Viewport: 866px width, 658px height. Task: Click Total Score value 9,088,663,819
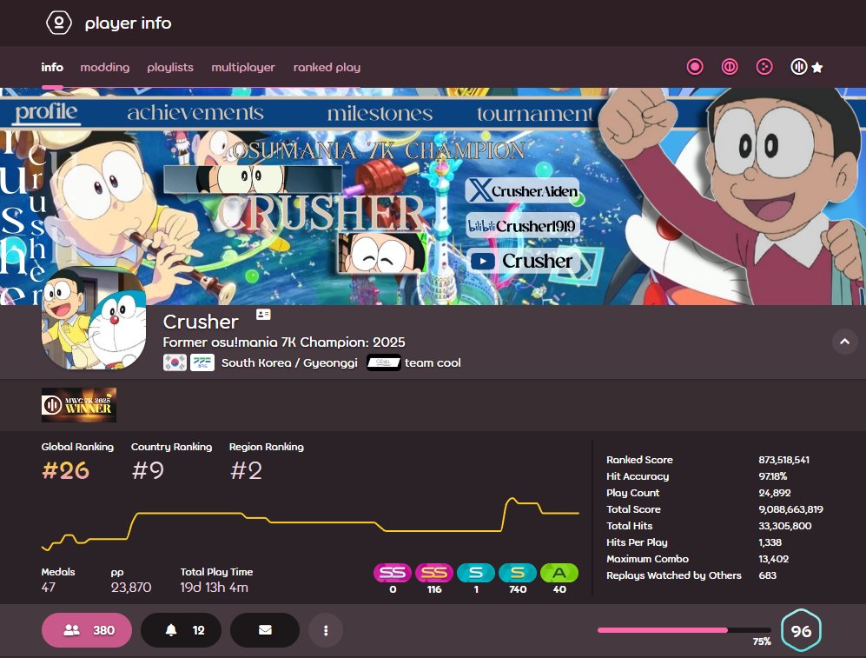(x=790, y=509)
